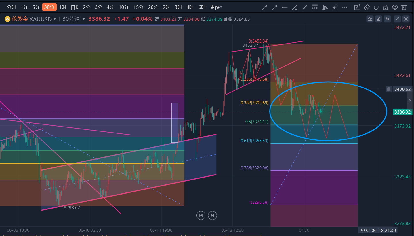Image resolution: width=414 pixels, height=236 pixels.
Task: Expand the 更多 timeframe dropdown
Action: click(x=216, y=7)
